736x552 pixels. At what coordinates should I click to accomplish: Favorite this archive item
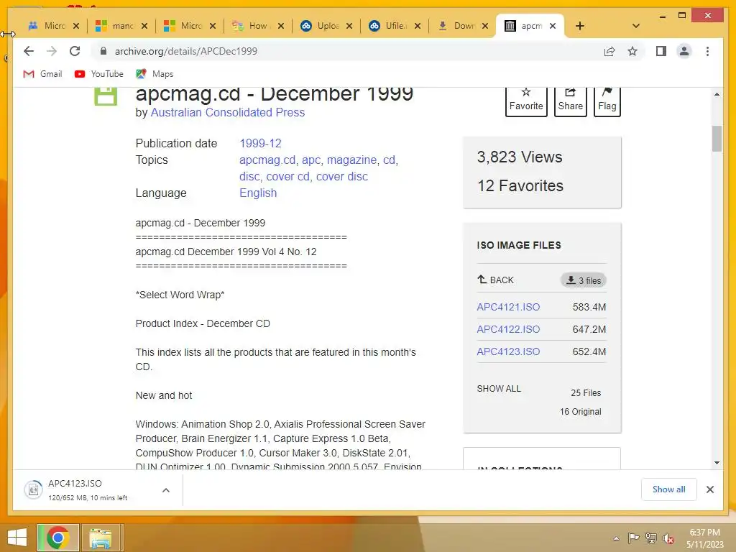point(525,101)
